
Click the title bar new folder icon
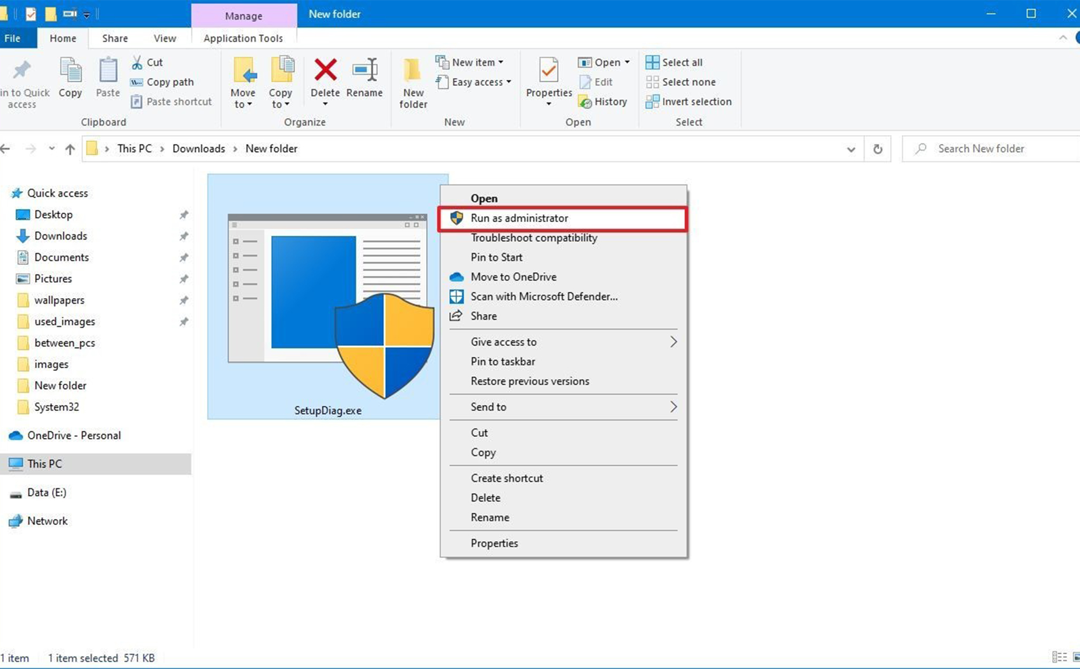51,14
